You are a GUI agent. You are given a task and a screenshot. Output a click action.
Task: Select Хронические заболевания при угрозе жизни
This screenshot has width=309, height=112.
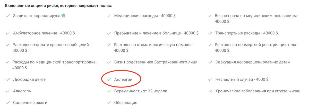point(258,91)
